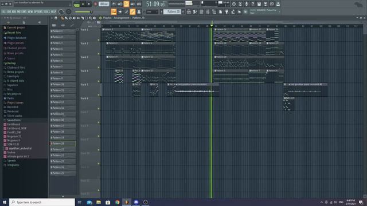Open the Channel rack icon
This screenshot has height=206, width=367.
pyautogui.click(x=201, y=11)
